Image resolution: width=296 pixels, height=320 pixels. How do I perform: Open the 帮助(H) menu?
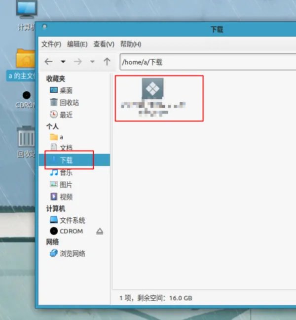pos(131,44)
